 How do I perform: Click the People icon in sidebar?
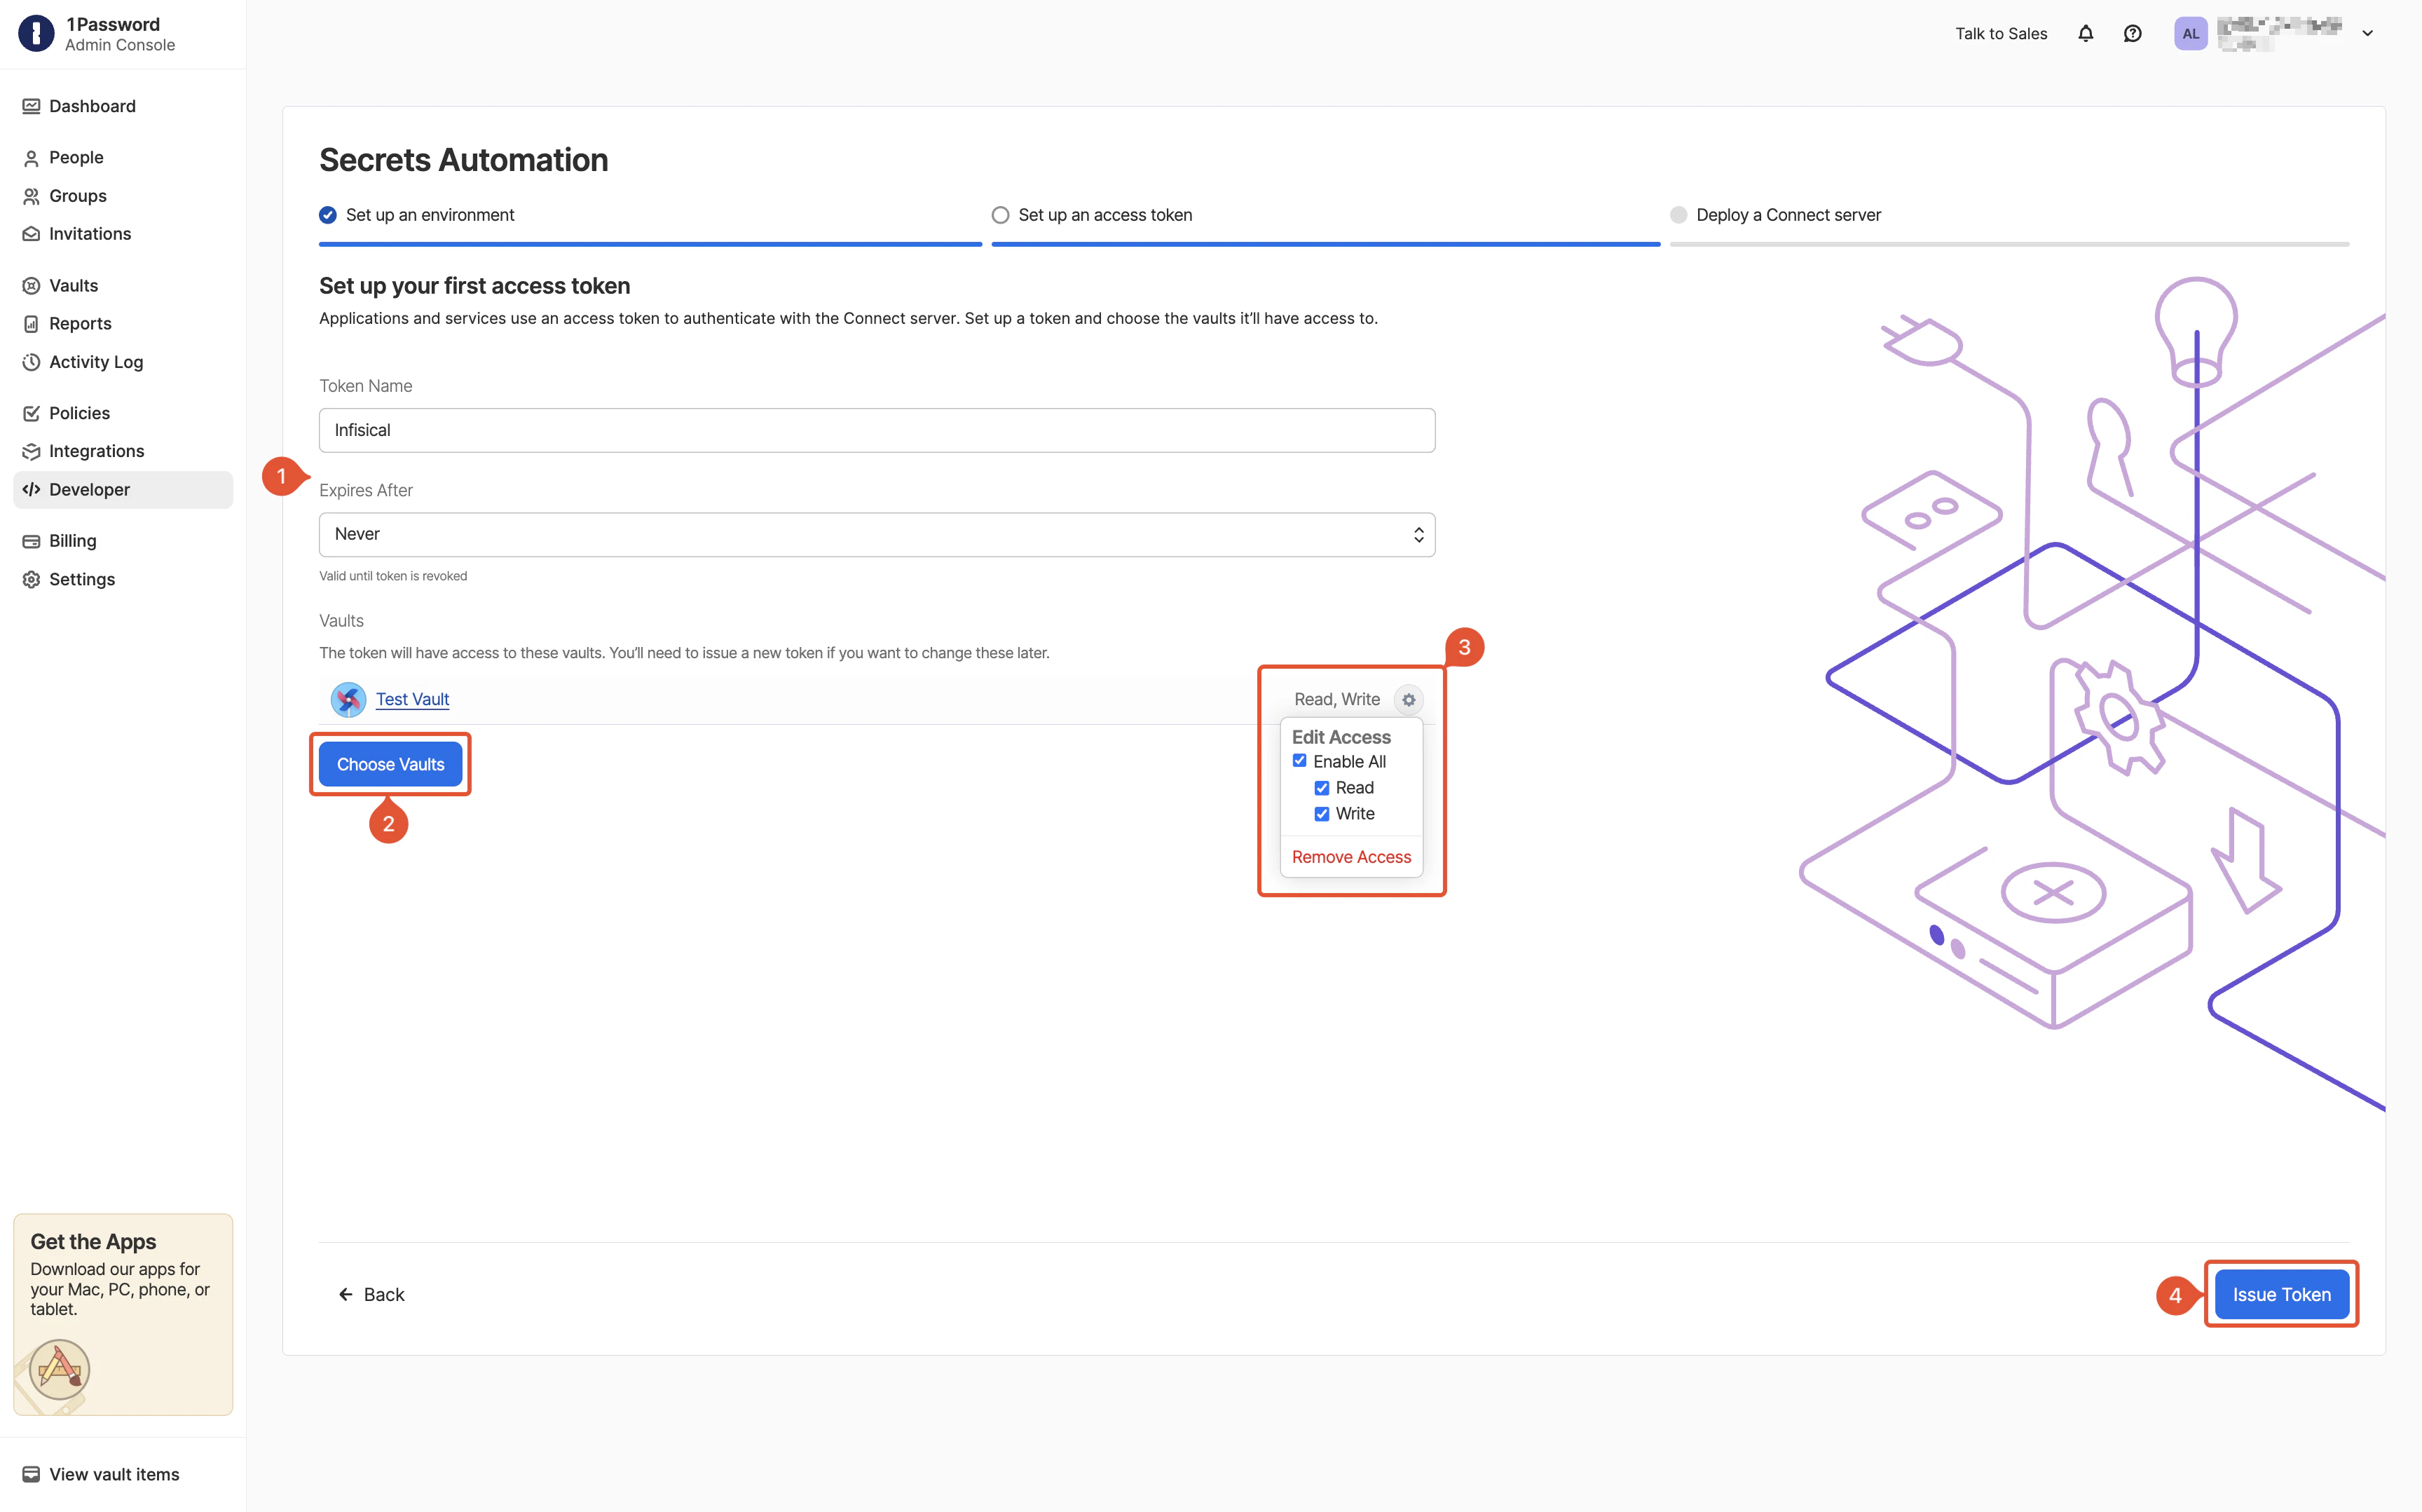[31, 158]
